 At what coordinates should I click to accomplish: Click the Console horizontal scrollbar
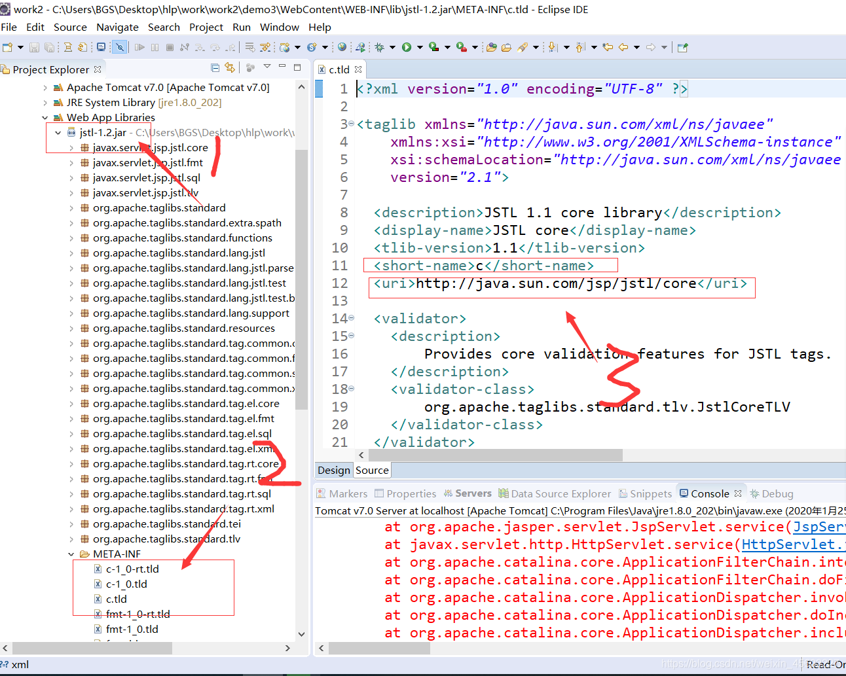pyautogui.click(x=380, y=648)
